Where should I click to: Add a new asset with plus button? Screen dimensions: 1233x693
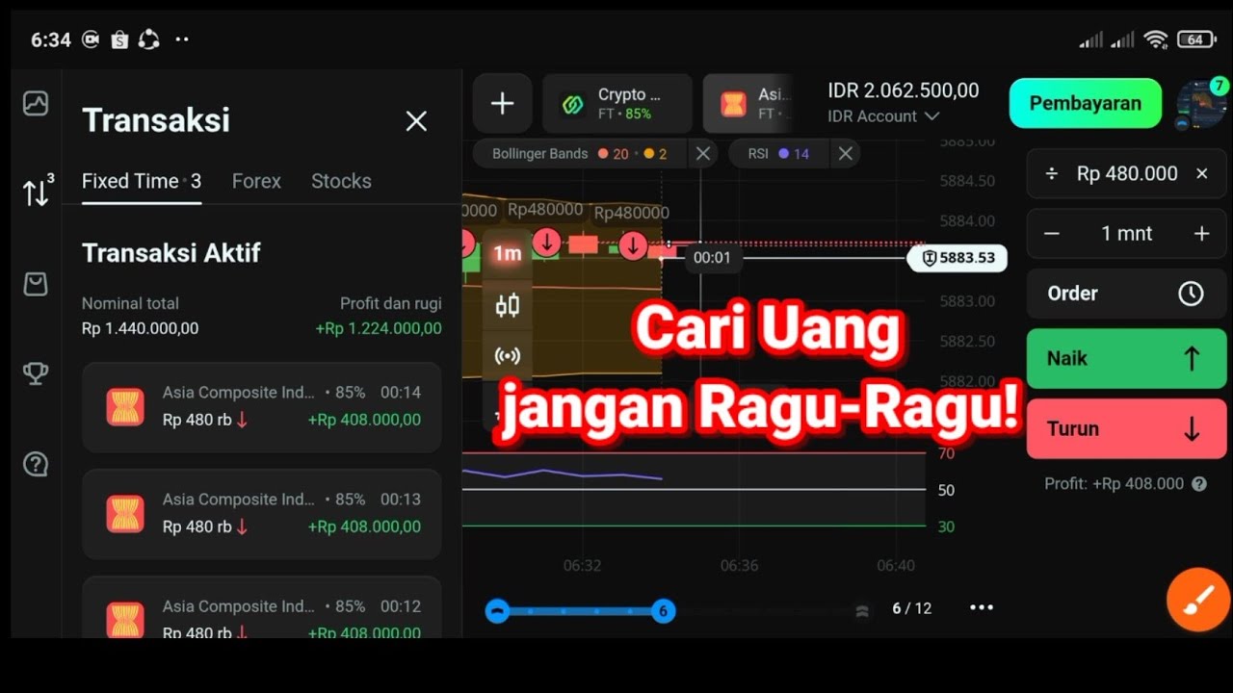pos(502,104)
